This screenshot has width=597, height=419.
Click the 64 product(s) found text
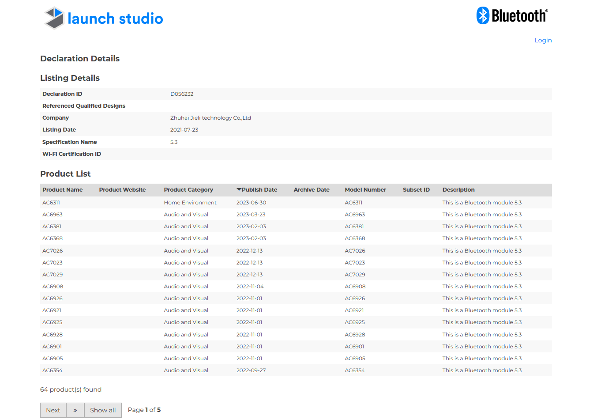pos(71,389)
